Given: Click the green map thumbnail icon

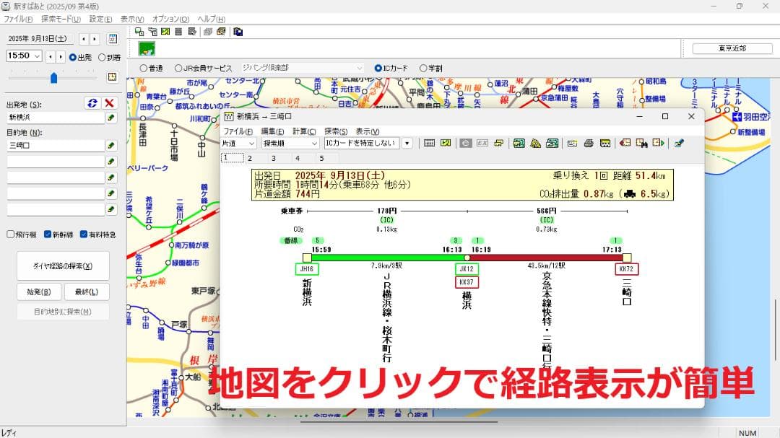Looking at the screenshot, I should 147,49.
